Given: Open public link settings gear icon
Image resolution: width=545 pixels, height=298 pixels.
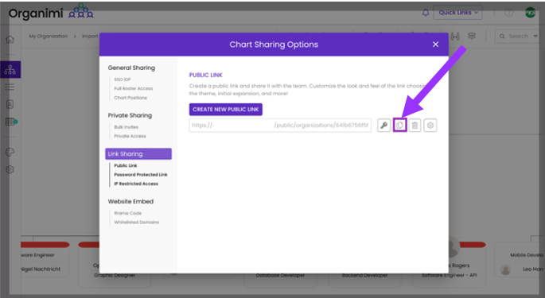Looking at the screenshot, I should click(430, 126).
